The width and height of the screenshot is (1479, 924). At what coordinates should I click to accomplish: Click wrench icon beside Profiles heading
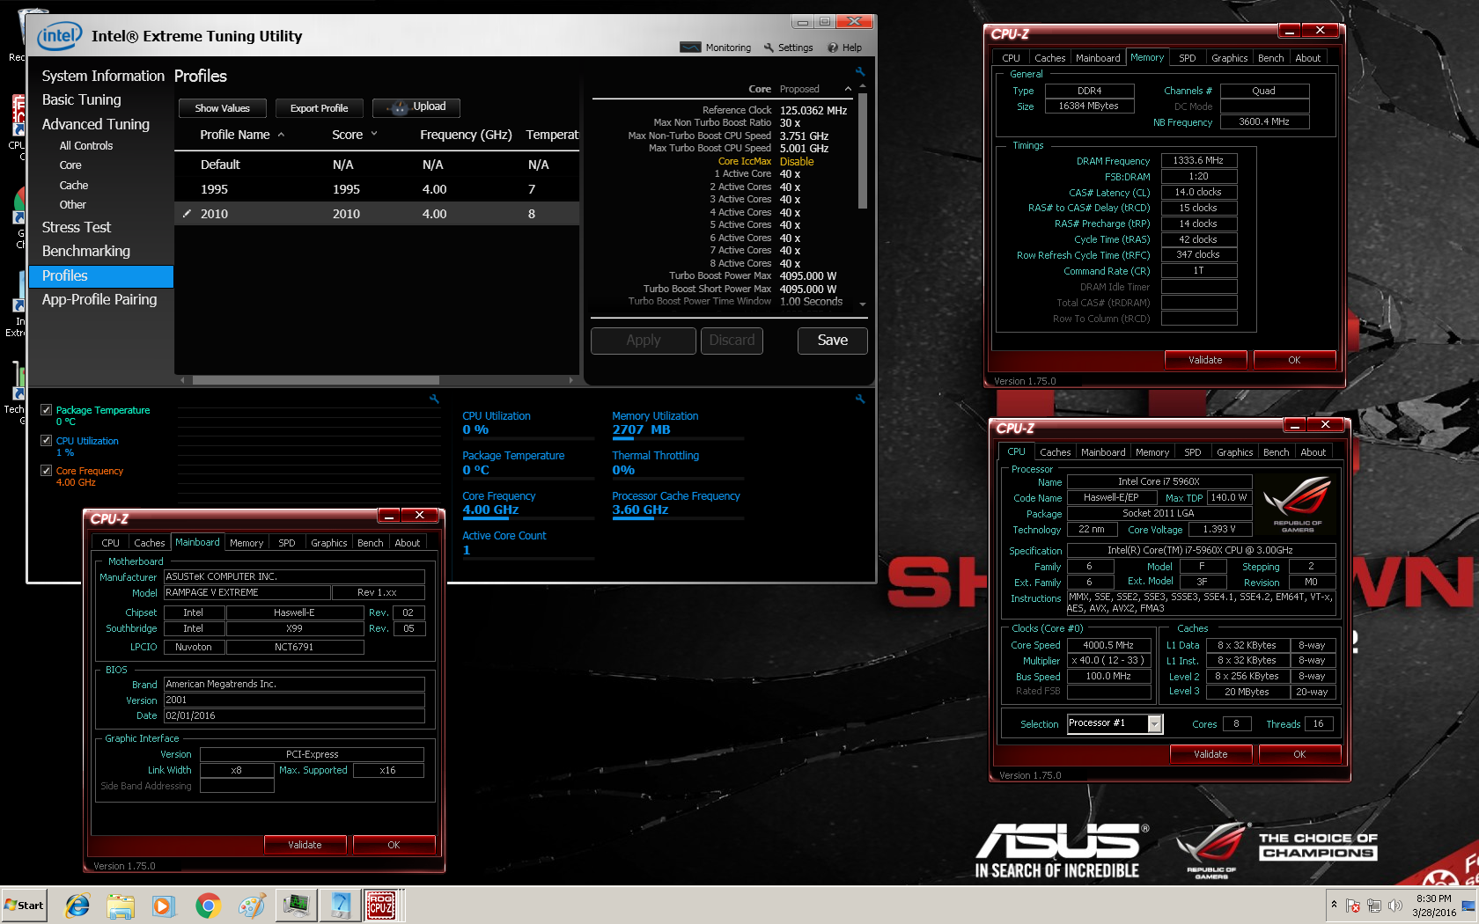(x=860, y=71)
